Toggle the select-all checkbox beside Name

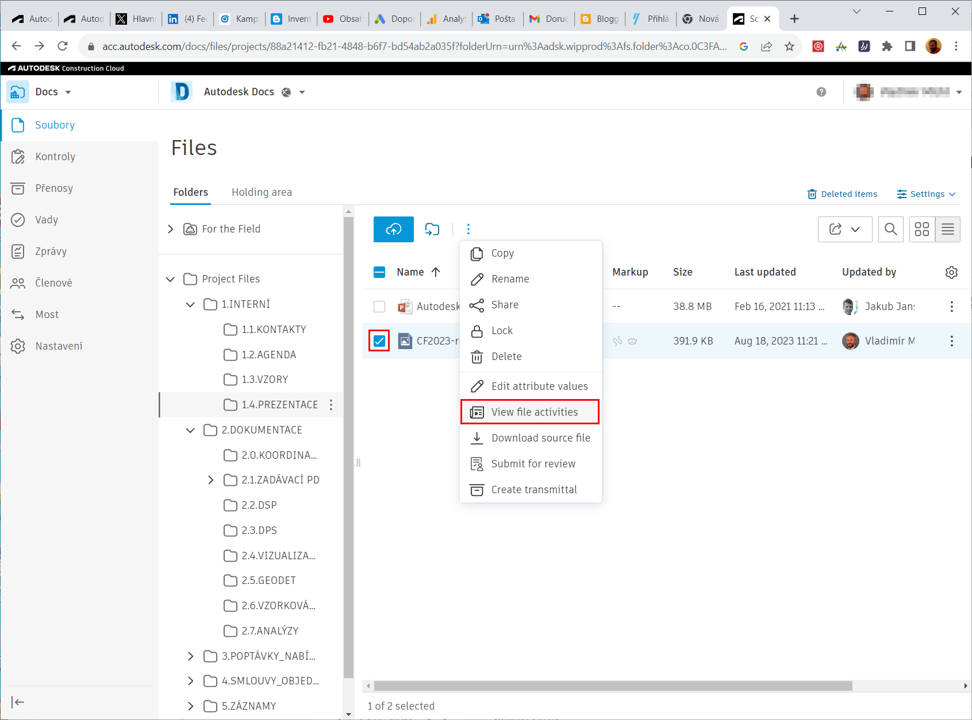(379, 272)
